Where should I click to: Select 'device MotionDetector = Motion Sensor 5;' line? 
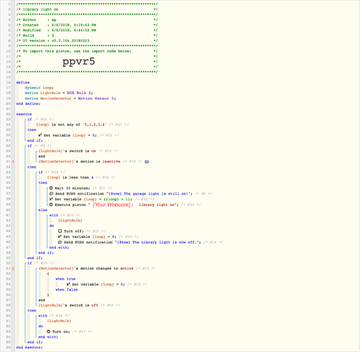70,99
